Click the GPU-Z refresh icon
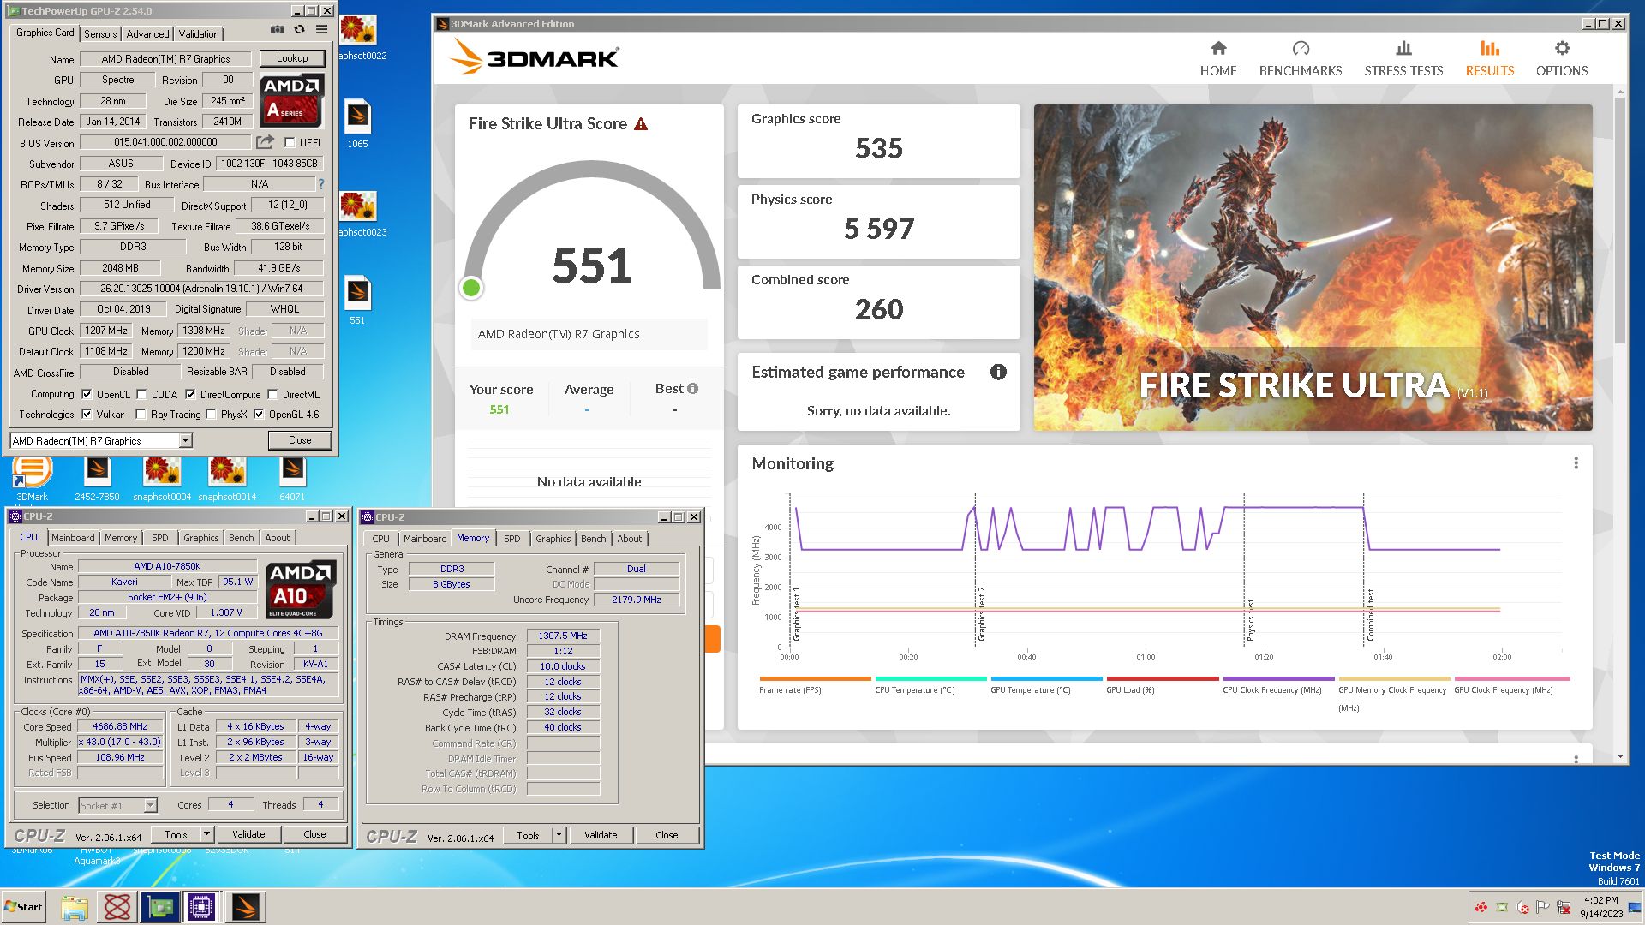This screenshot has width=1645, height=925. 299,29
